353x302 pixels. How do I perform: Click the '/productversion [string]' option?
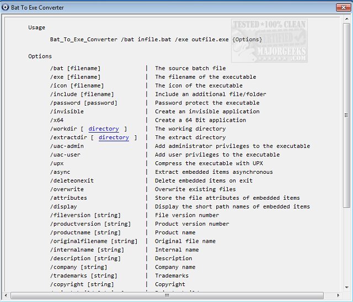90,224
